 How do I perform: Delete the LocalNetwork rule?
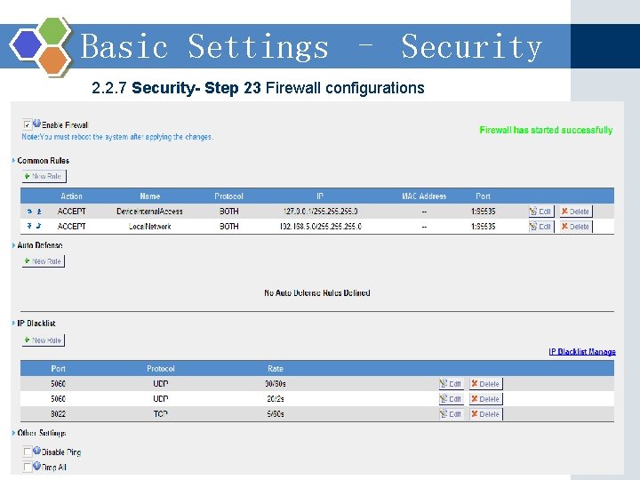point(575,227)
